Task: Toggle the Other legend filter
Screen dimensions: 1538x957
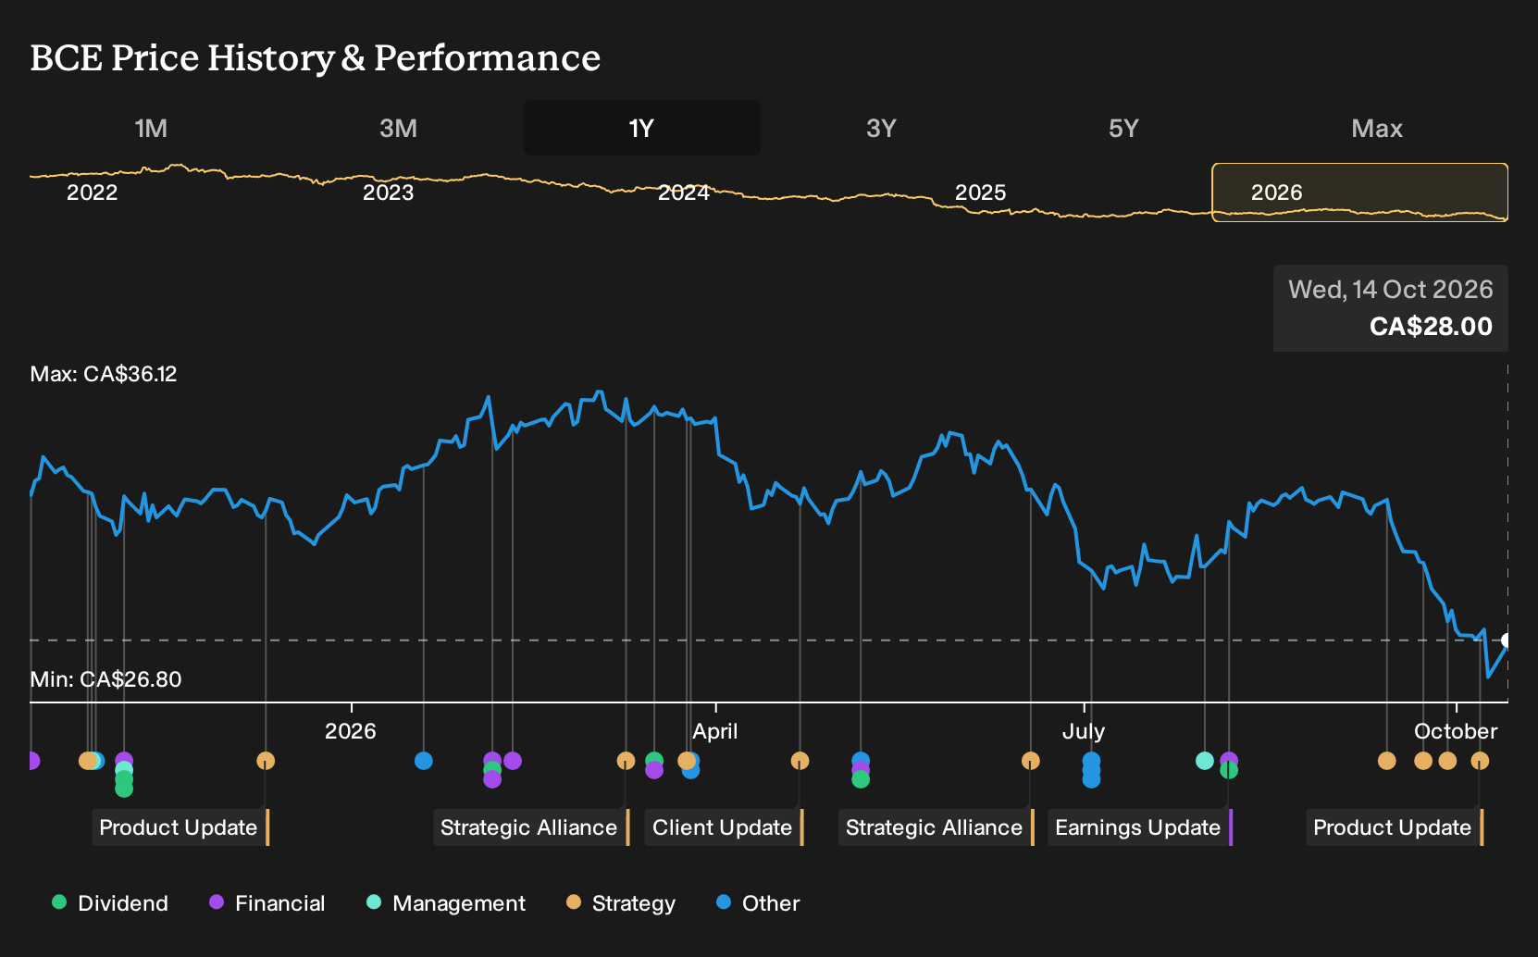Action: [758, 903]
